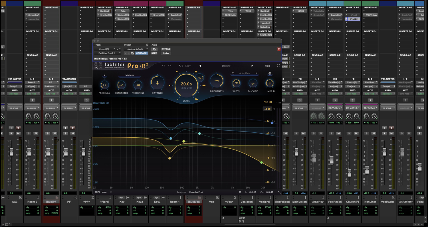Image resolution: width=428 pixels, height=227 pixels.
Task: Toggle the Auto Gate power button
Action: [233, 73]
